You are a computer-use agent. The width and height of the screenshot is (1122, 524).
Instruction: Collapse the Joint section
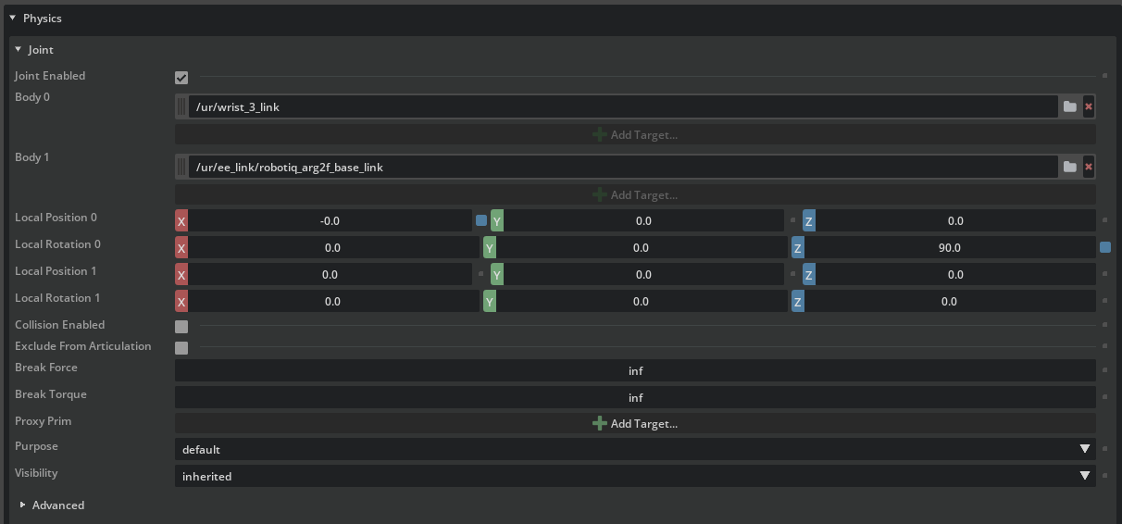(x=18, y=49)
